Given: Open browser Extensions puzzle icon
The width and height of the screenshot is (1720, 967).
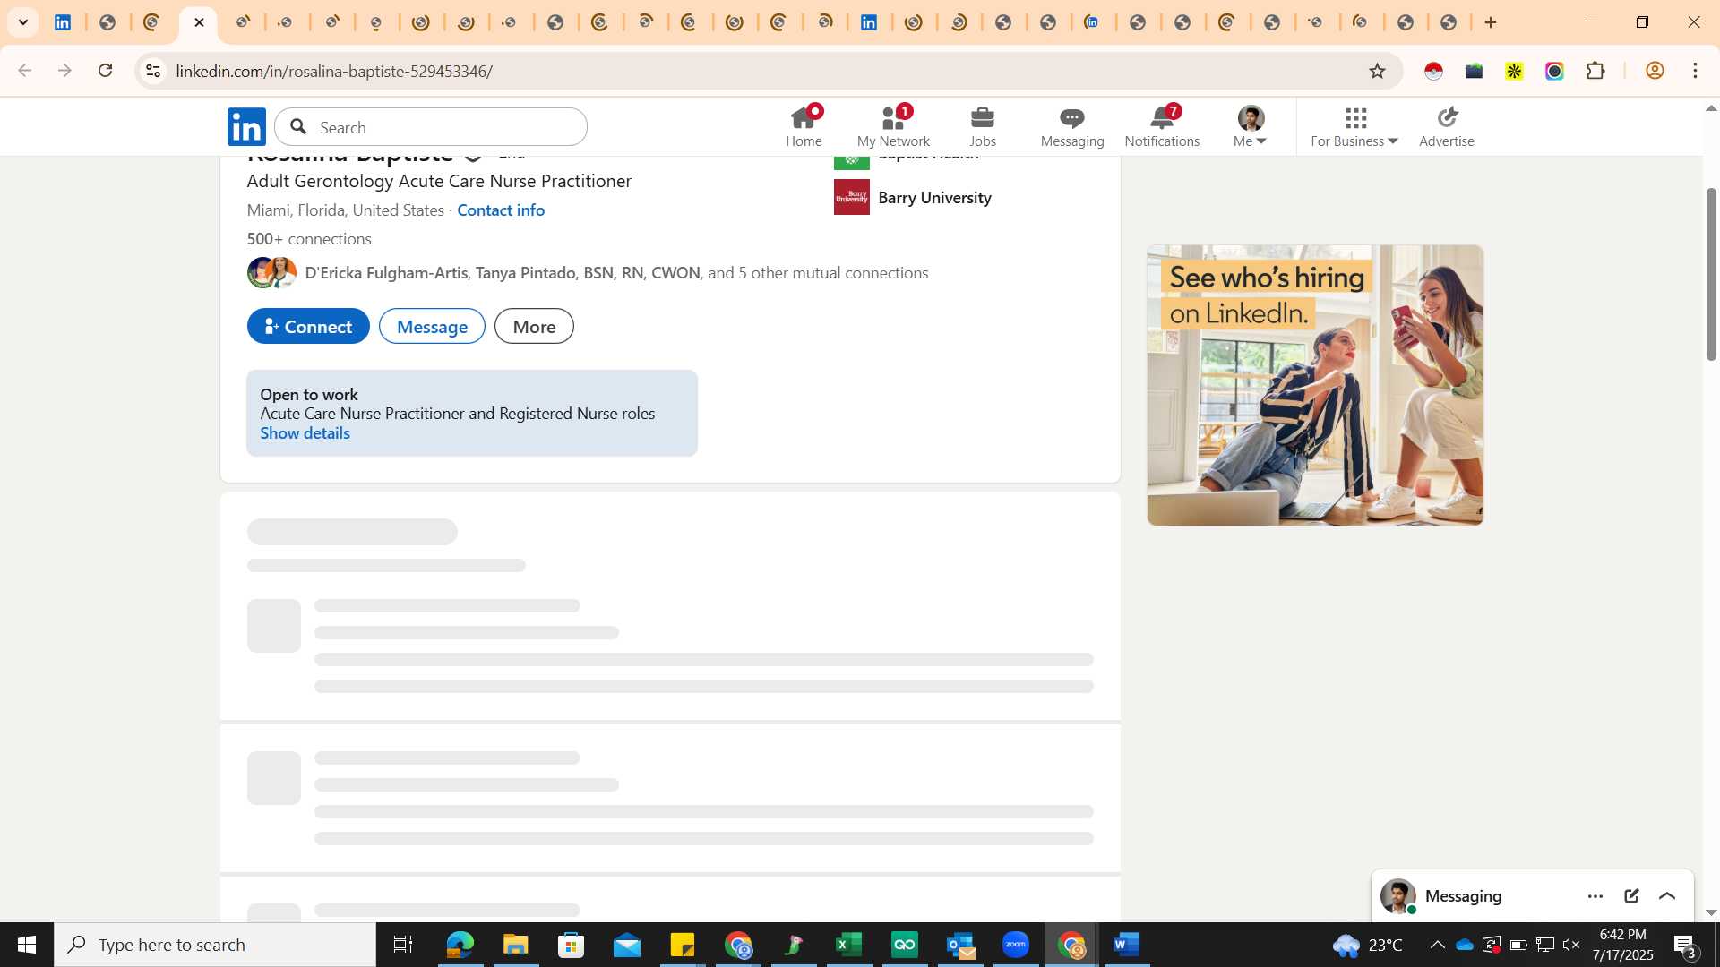Looking at the screenshot, I should (x=1595, y=71).
